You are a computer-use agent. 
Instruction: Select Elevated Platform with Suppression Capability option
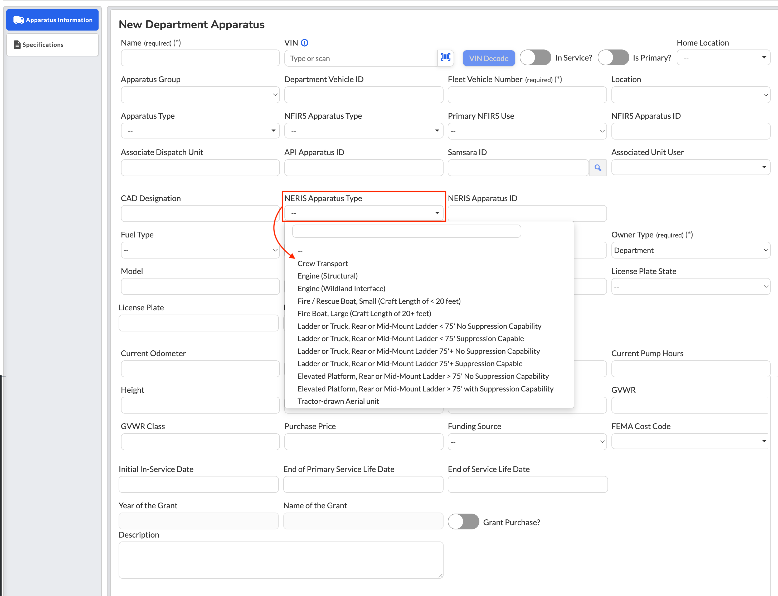pos(429,389)
